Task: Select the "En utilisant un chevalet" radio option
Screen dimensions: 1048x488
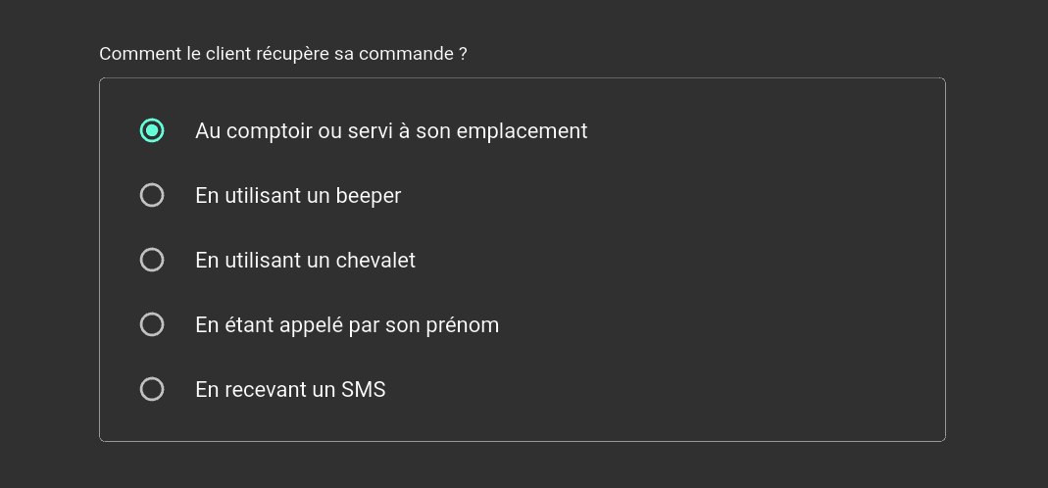Action: tap(152, 260)
